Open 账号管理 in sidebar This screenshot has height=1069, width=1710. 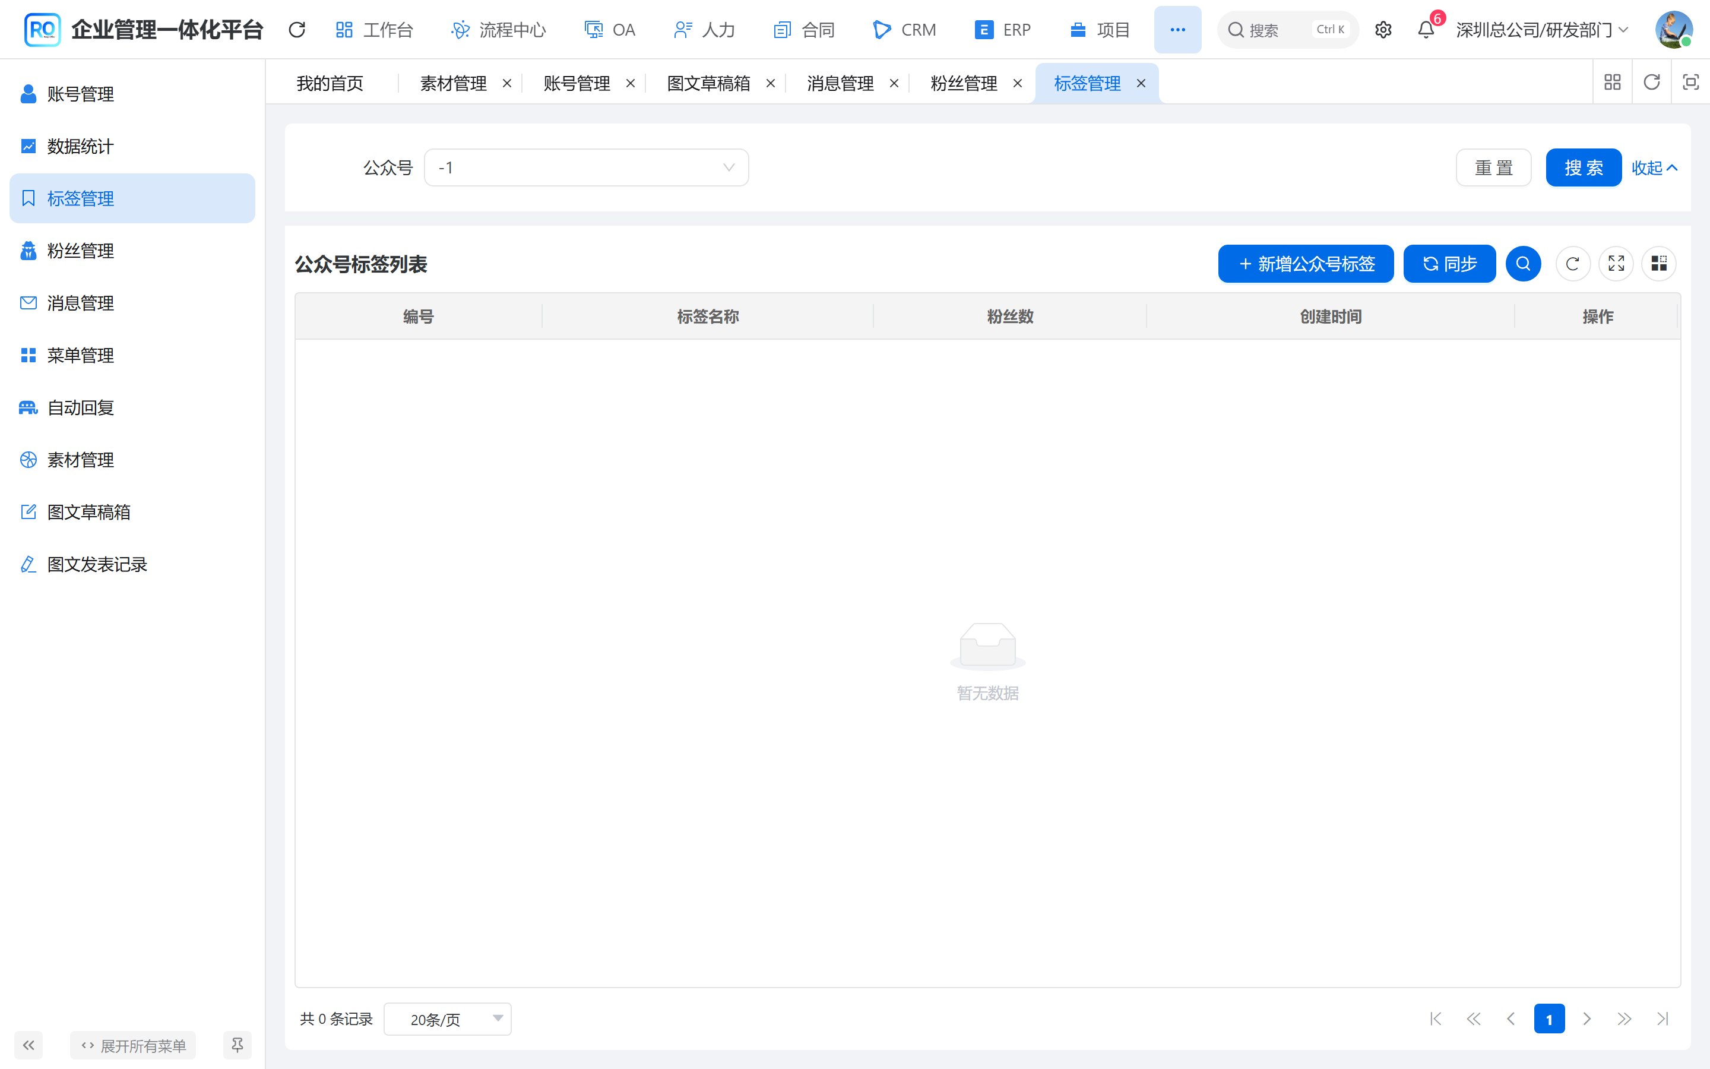pyautogui.click(x=132, y=94)
